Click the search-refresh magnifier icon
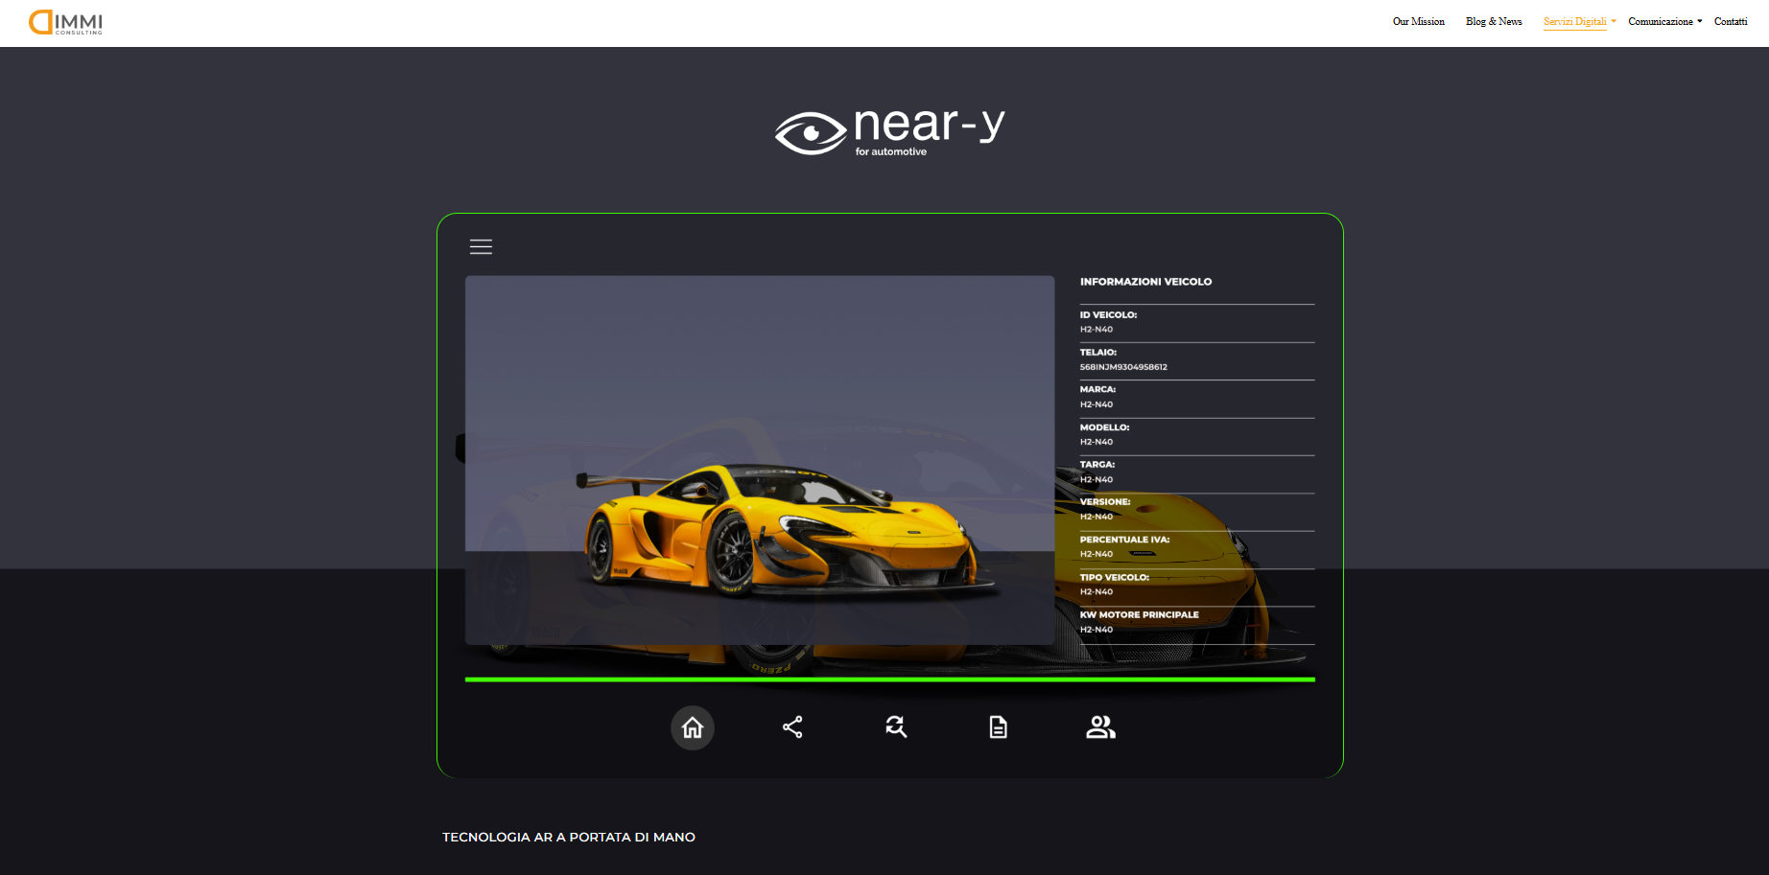This screenshot has width=1769, height=875. coord(896,727)
